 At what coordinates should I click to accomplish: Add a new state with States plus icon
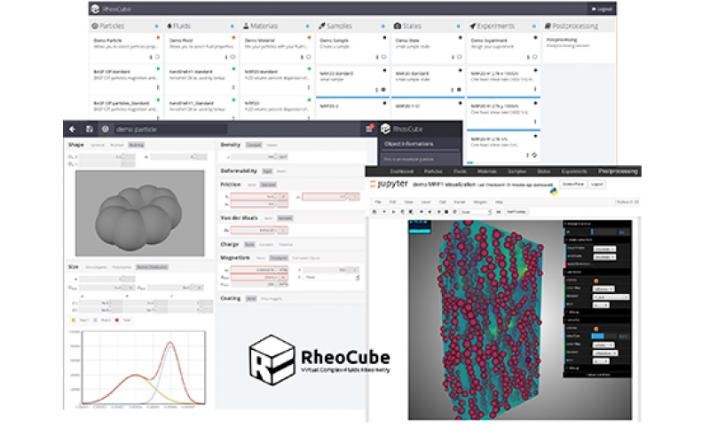(x=458, y=27)
